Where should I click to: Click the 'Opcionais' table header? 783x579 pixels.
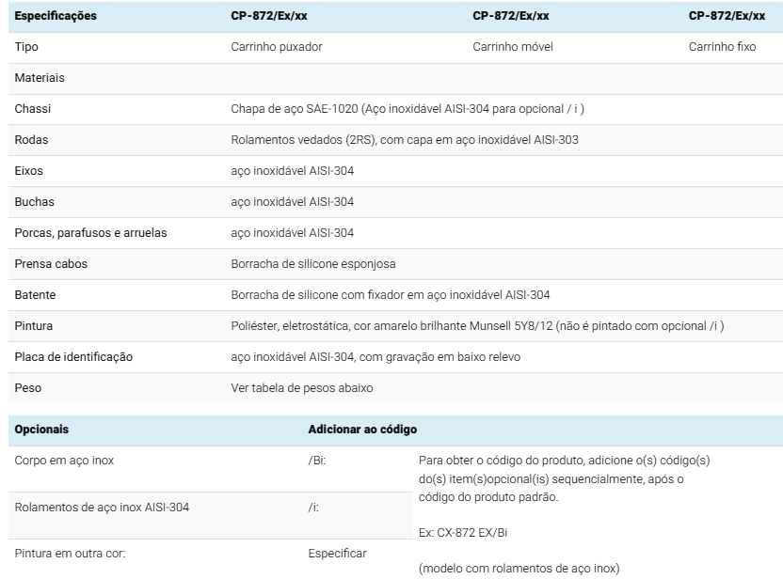tap(42, 430)
